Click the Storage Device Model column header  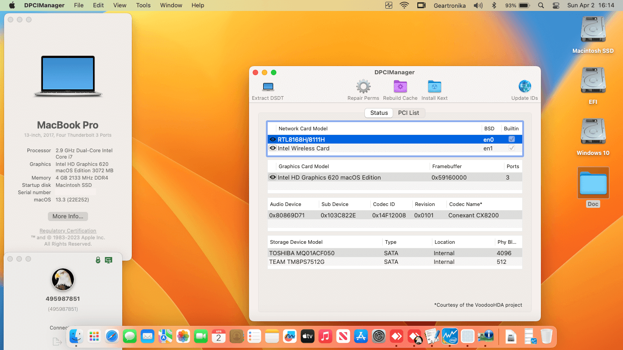pos(296,242)
